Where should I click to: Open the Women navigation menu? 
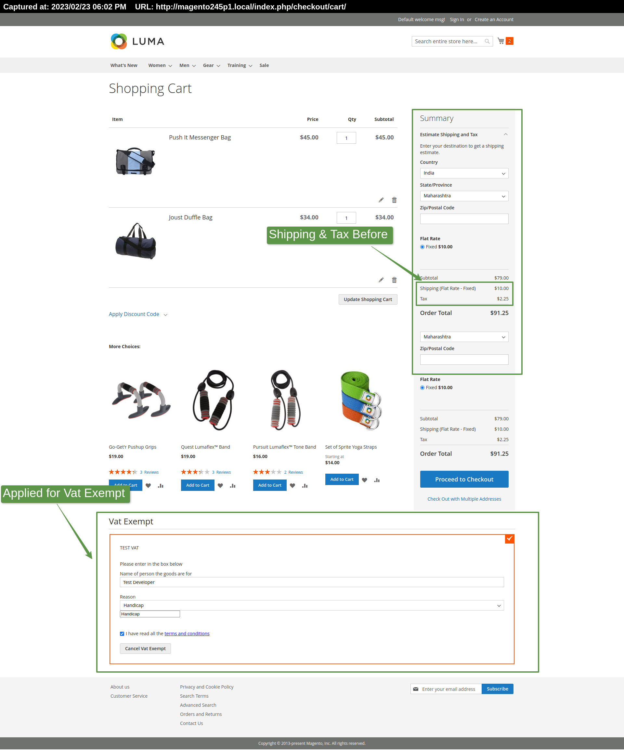coord(157,65)
